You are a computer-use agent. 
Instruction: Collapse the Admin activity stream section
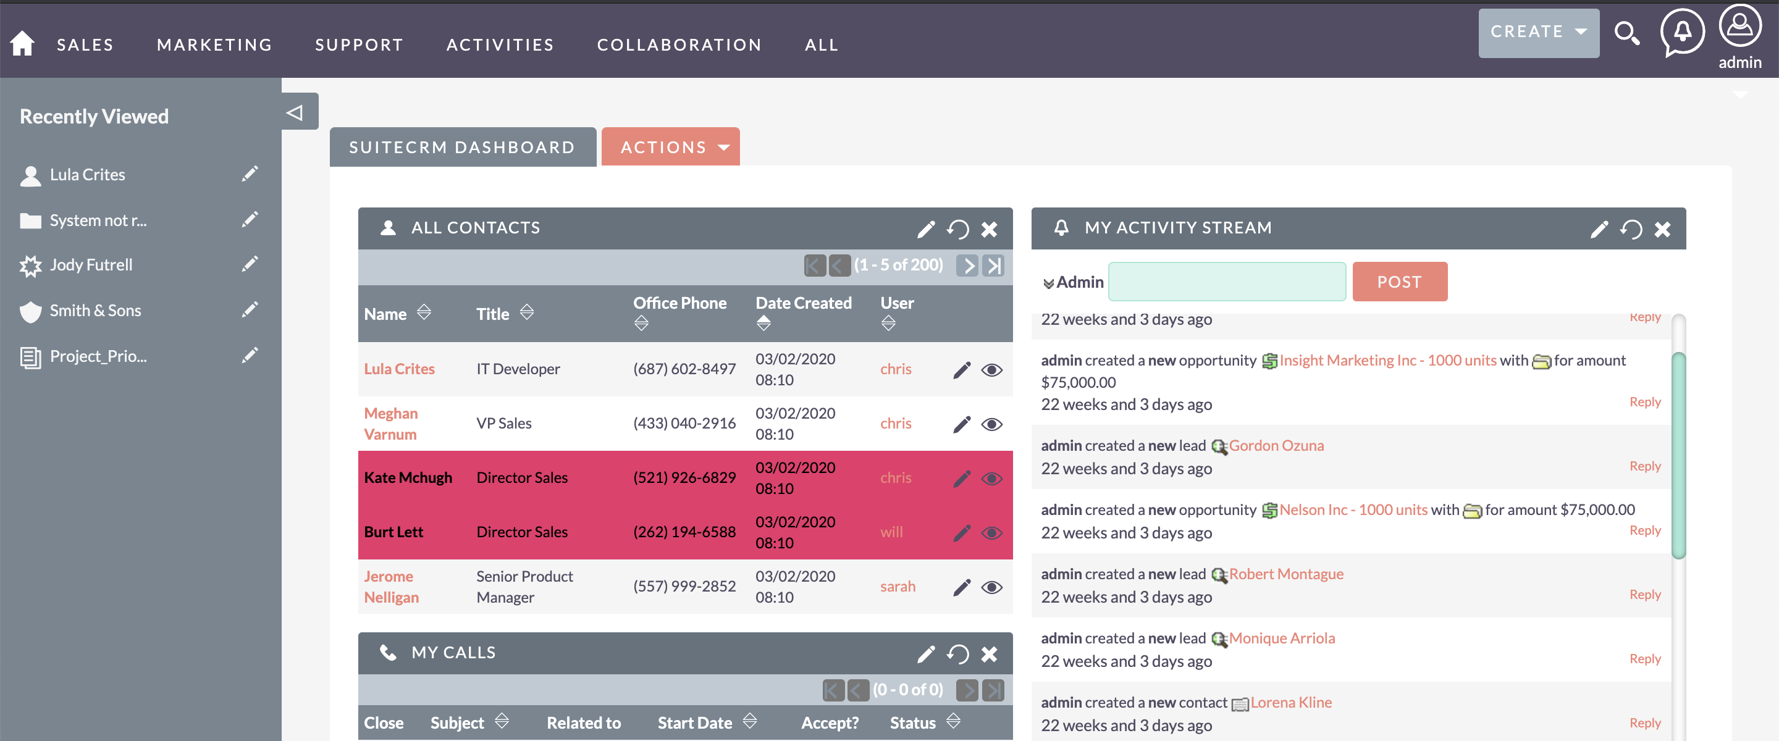click(x=1048, y=282)
